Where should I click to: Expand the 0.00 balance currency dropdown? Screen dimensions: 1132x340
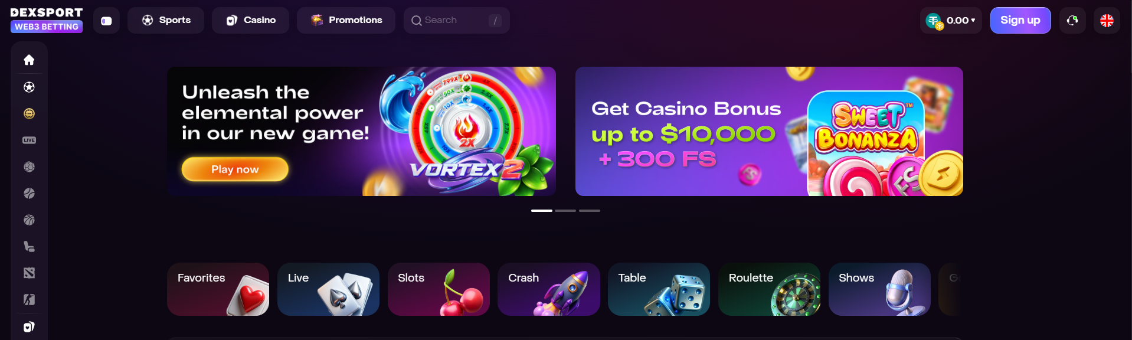click(951, 21)
